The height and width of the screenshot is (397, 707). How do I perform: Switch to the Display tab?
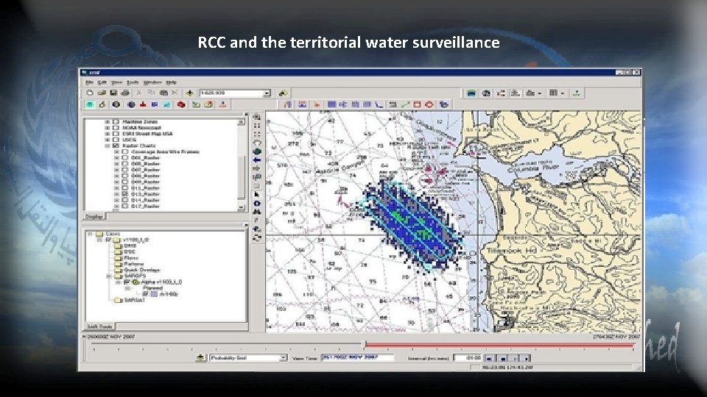click(94, 217)
